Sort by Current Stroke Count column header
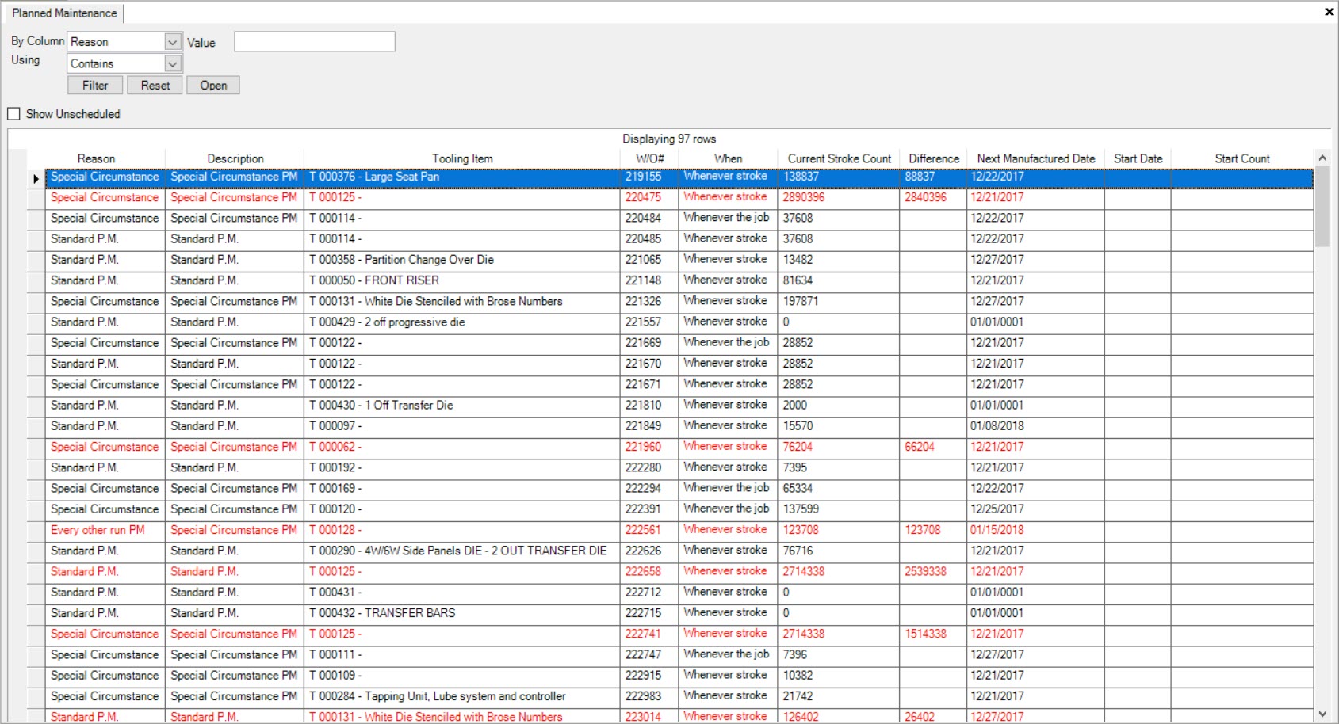 point(840,158)
